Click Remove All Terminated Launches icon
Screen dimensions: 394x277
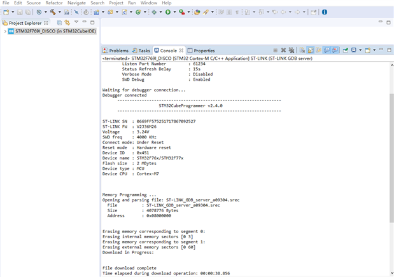[292, 50]
